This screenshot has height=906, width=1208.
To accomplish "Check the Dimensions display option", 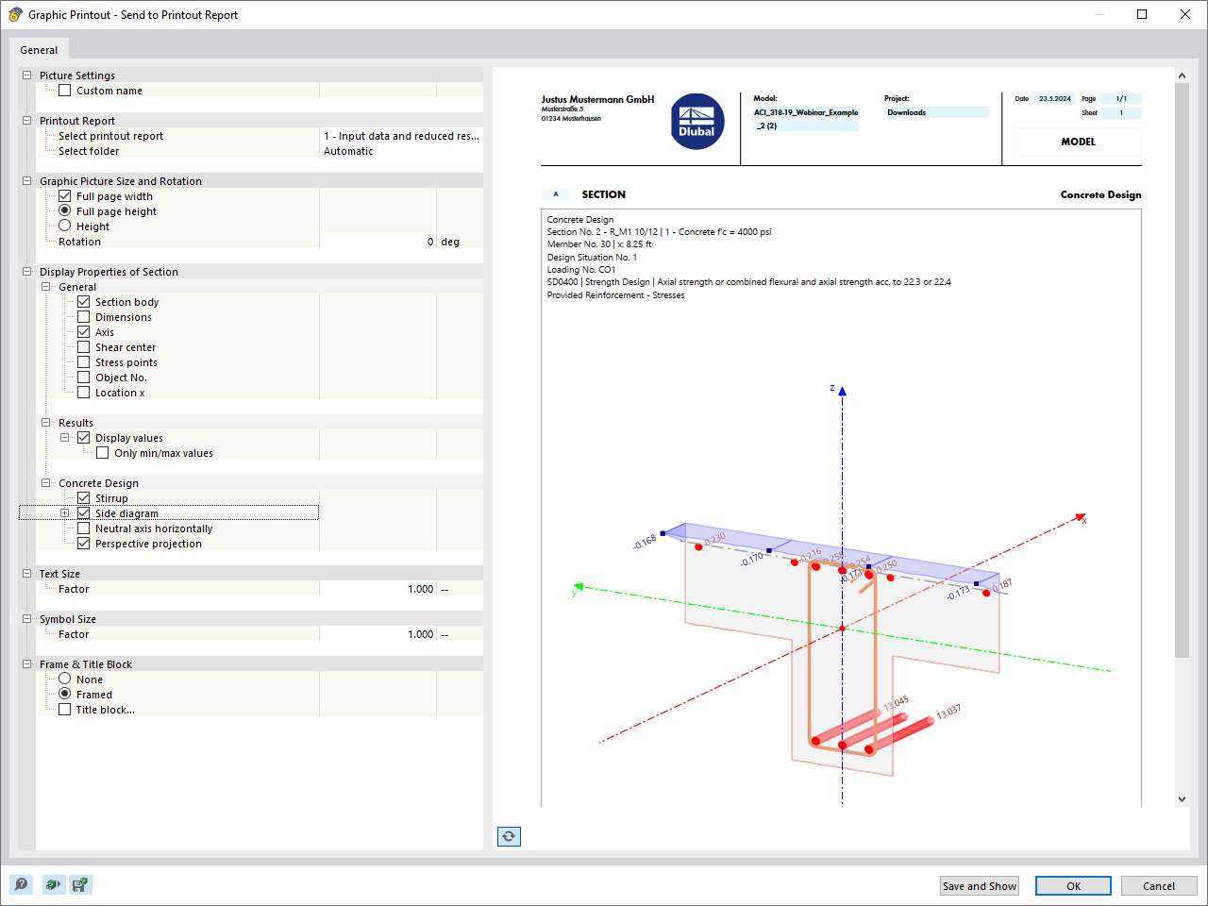I will click(84, 316).
